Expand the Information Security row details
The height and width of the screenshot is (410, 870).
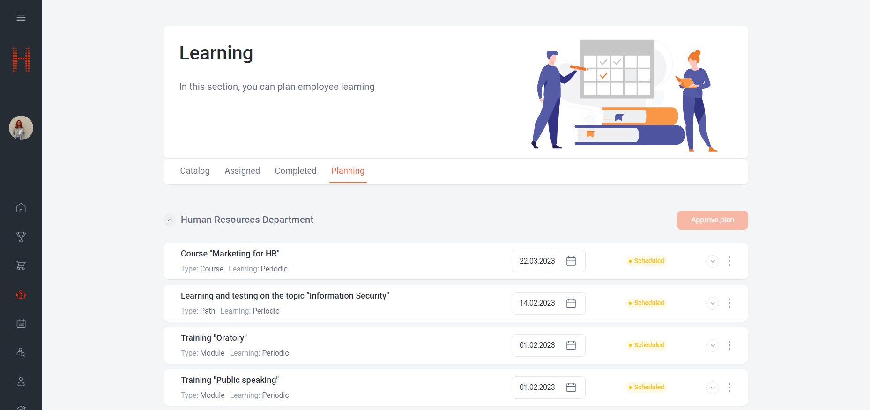[x=712, y=303]
